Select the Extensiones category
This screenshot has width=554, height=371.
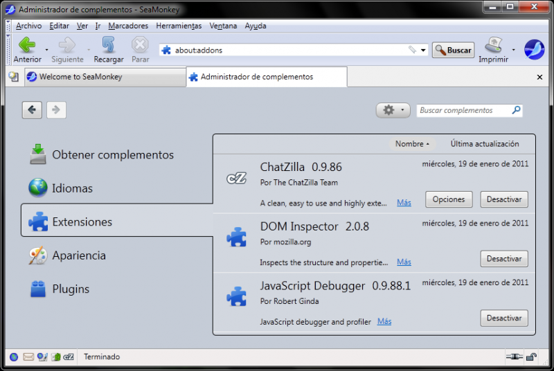(x=116, y=221)
